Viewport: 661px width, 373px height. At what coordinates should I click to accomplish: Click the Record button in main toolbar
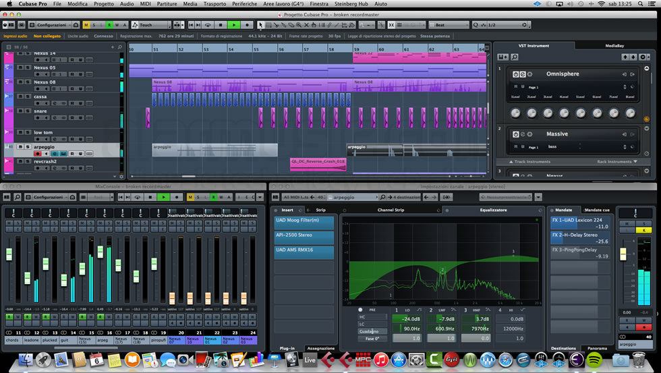coord(247,25)
